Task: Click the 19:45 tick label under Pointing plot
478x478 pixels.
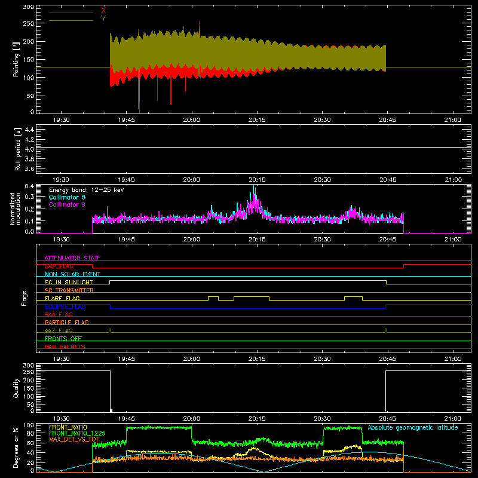Action: click(127, 120)
